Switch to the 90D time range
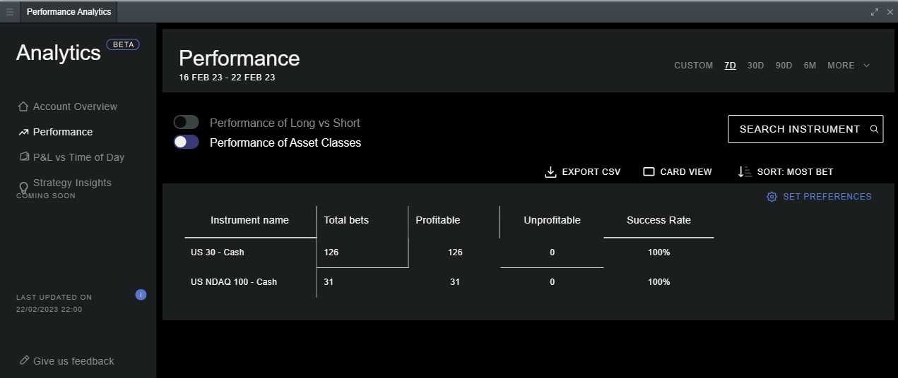 pyautogui.click(x=784, y=66)
